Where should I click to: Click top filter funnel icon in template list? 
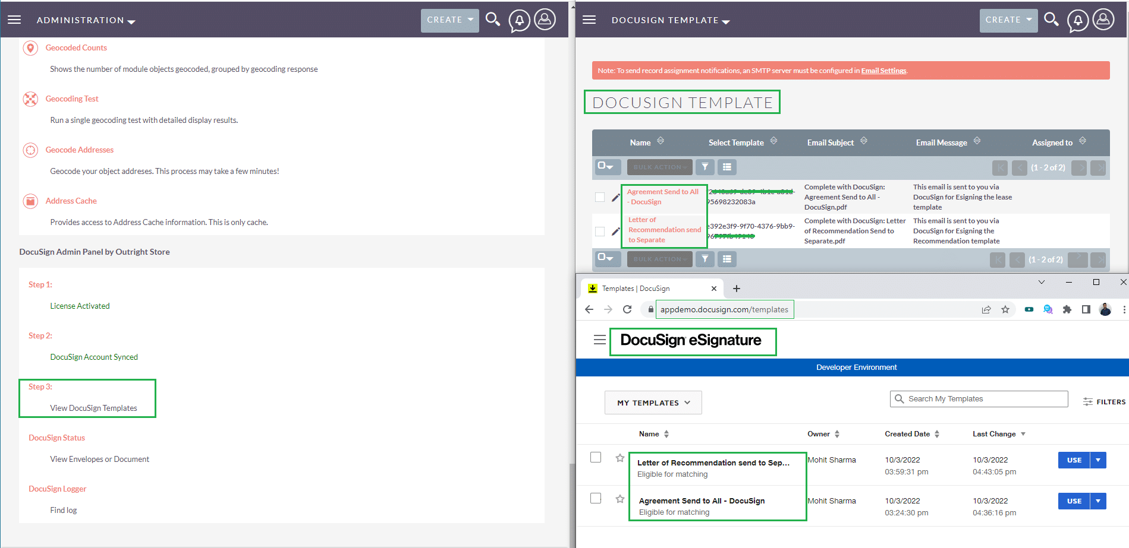pos(705,167)
